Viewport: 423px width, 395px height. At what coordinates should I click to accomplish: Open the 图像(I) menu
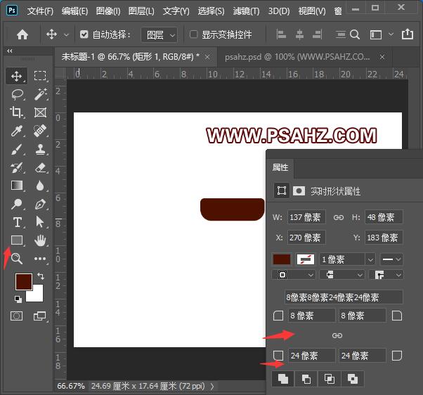pos(108,11)
